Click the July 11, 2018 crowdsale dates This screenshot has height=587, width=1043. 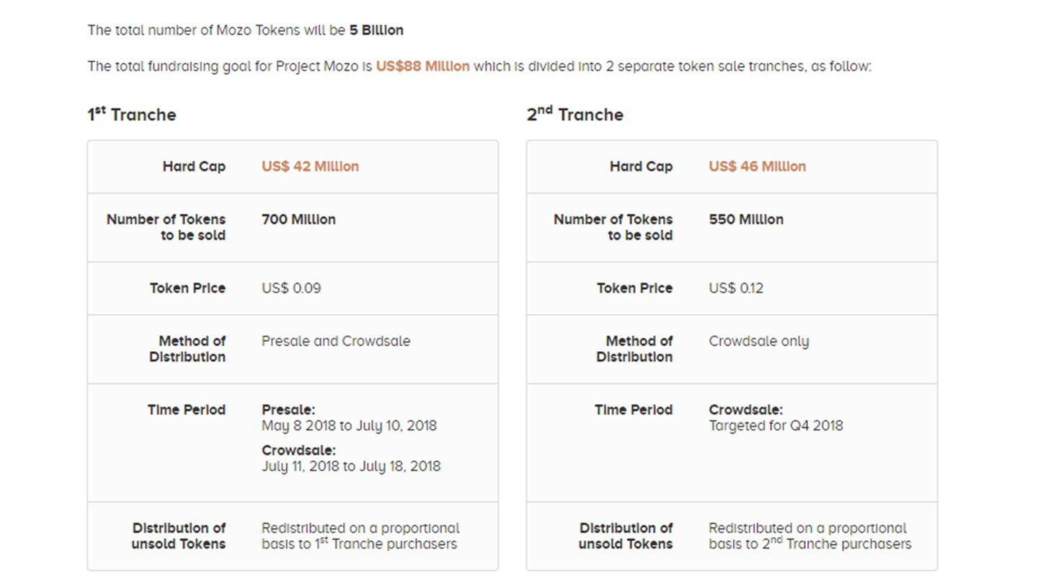[350, 466]
